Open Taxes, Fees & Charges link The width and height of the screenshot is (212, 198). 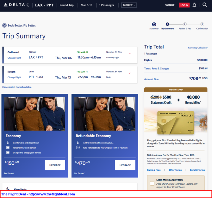157,68
